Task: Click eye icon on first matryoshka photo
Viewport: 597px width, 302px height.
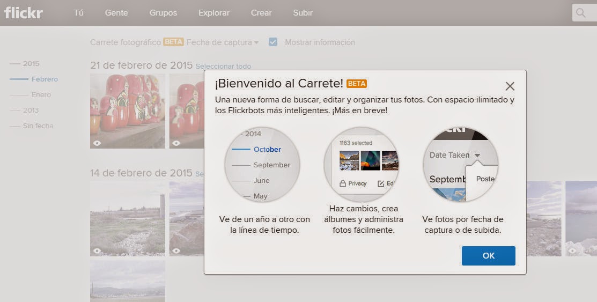Action: click(x=97, y=143)
